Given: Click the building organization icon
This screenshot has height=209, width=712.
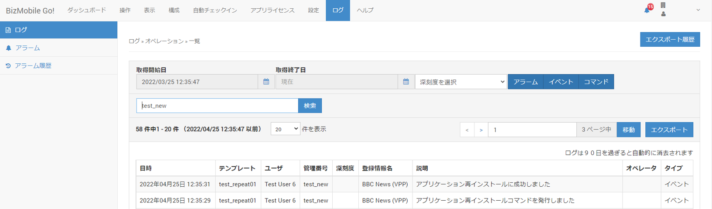Looking at the screenshot, I should tap(663, 5).
